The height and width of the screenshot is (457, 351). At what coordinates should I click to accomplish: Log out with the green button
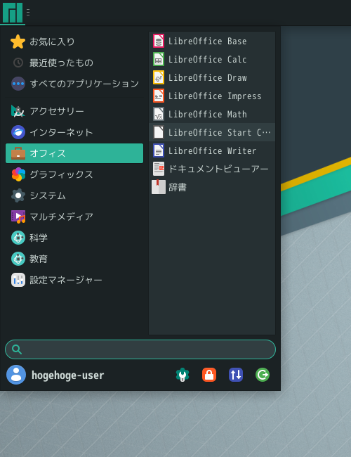tap(263, 375)
